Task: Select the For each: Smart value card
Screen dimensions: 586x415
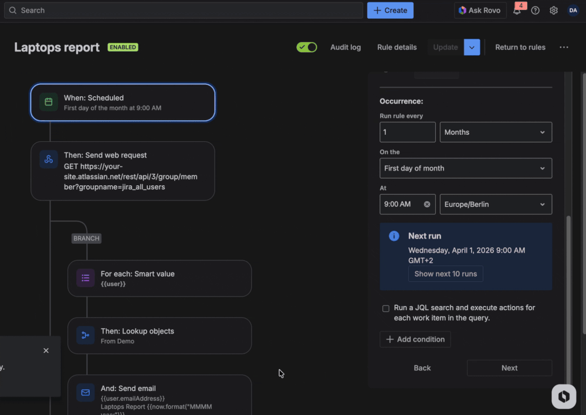Action: [160, 278]
